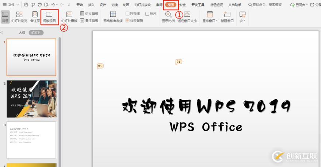Switch to the 动画 ribbon tab

[126, 5]
